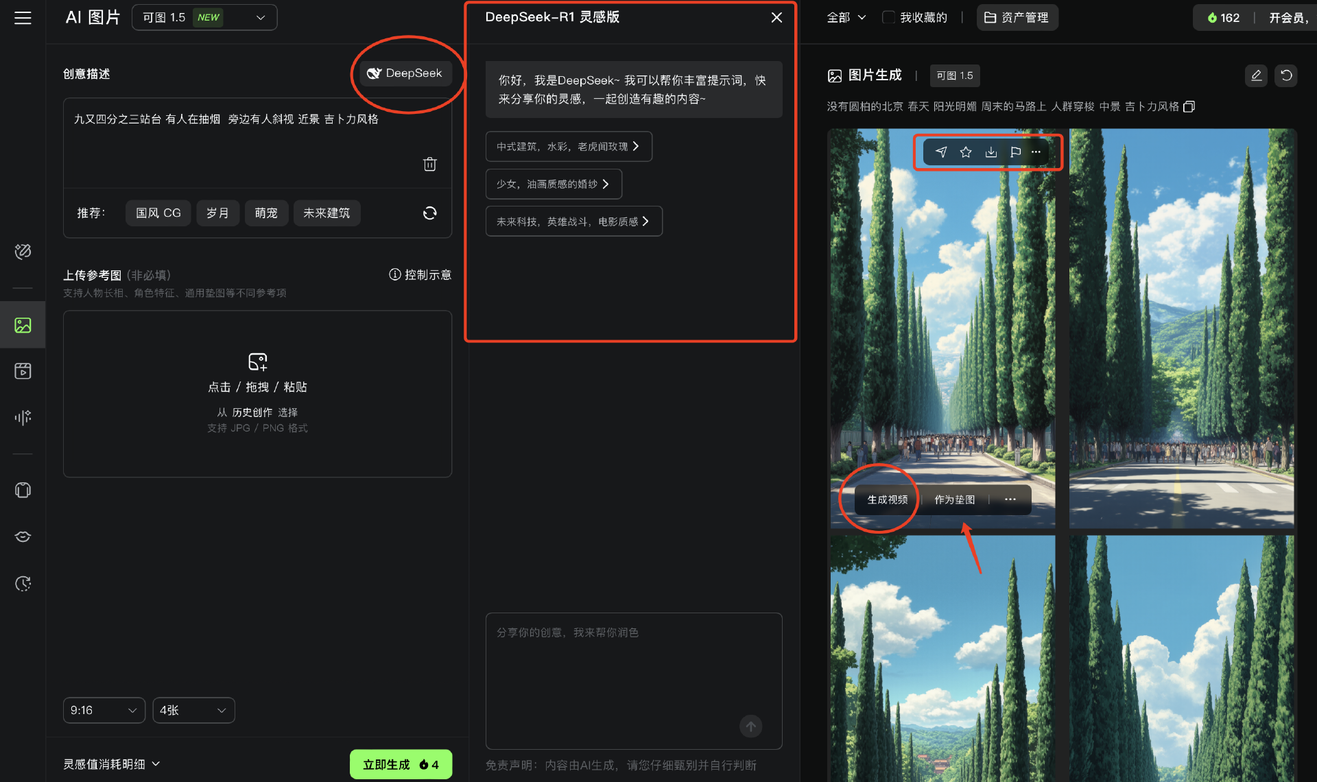The width and height of the screenshot is (1317, 782).
Task: Click the upload image icon in drop zone
Action: pos(257,362)
